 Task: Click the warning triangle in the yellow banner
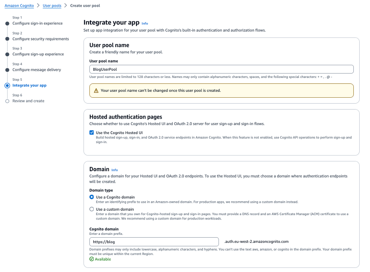[96, 91]
